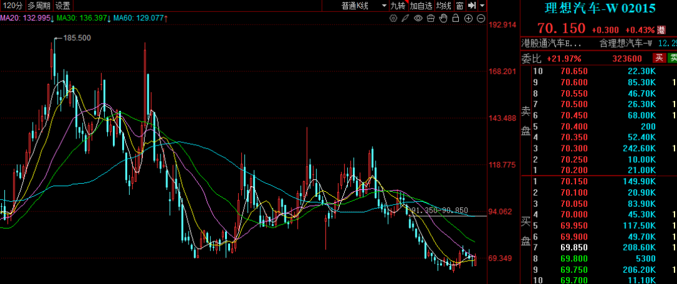677x284 pixels.
Task: Select the pencil drawing tool
Action: [406, 18]
